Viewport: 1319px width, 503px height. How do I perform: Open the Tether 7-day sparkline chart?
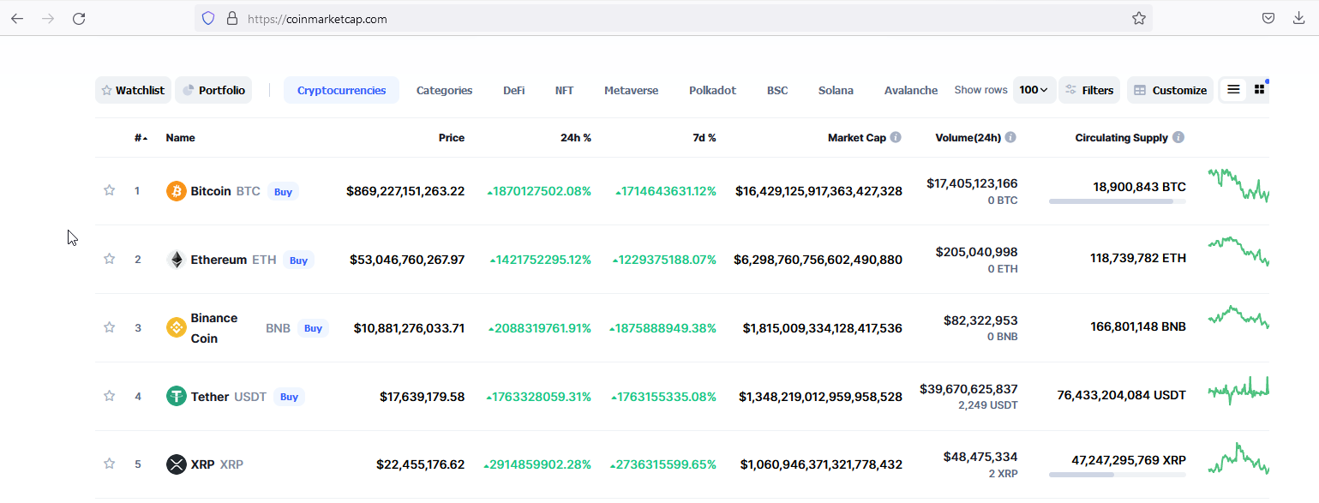[1238, 391]
